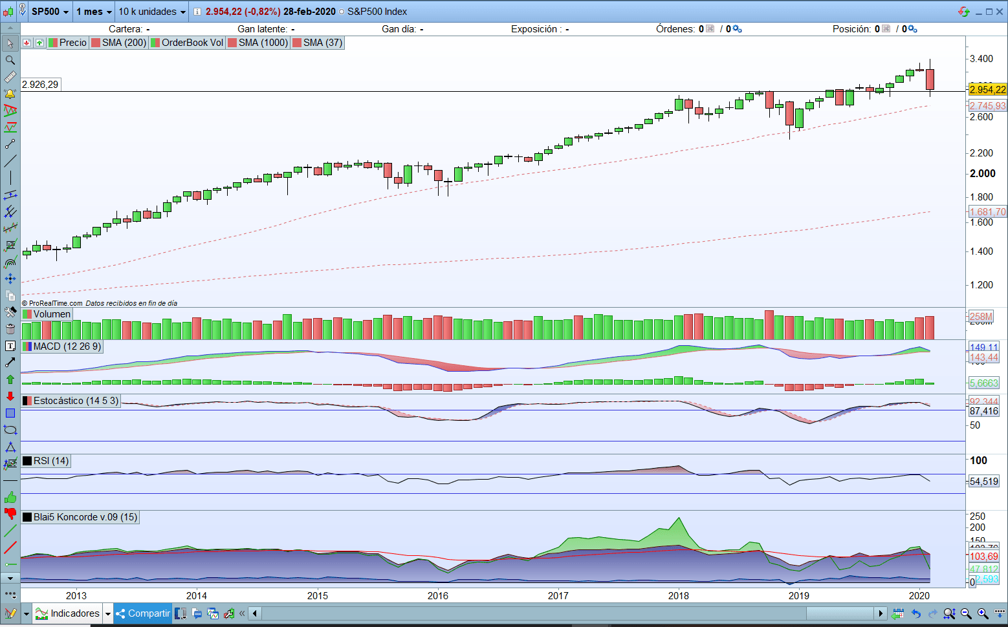
Task: Open the OrderBook Vol indicator label
Action: coord(187,43)
